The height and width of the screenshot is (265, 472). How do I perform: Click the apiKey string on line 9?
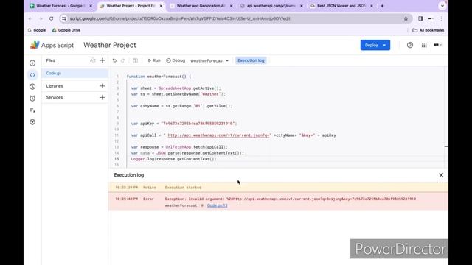tap(198, 124)
